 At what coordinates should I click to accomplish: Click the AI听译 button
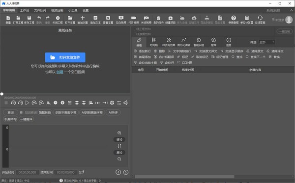point(113,112)
